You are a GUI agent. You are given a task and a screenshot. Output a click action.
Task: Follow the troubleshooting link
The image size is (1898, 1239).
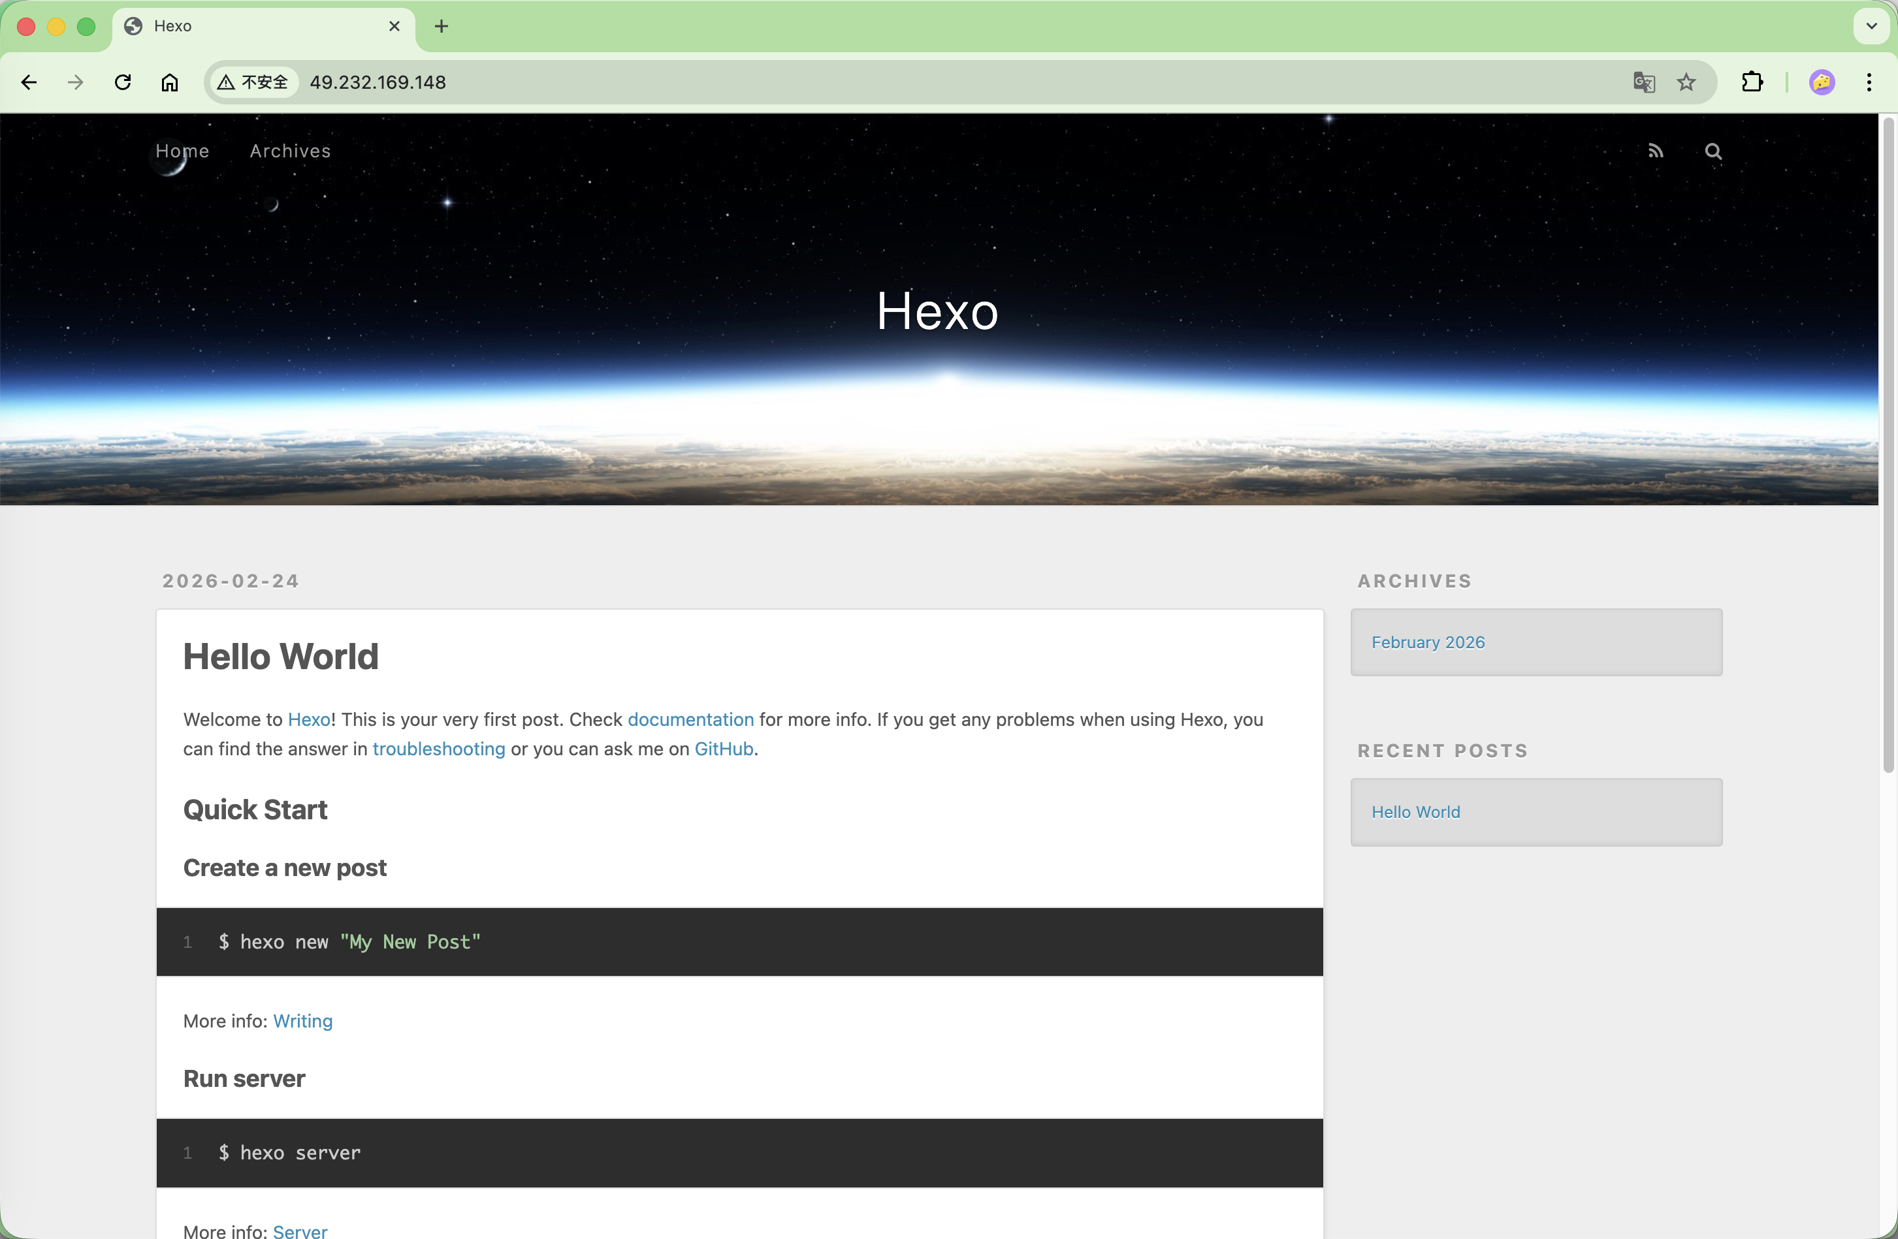tap(439, 749)
